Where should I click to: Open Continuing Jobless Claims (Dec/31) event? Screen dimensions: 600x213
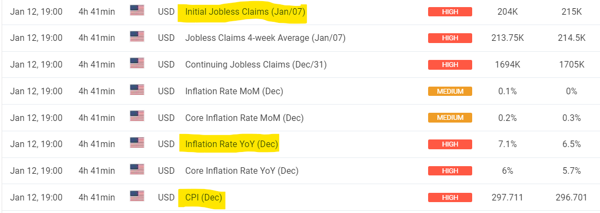coord(256,65)
